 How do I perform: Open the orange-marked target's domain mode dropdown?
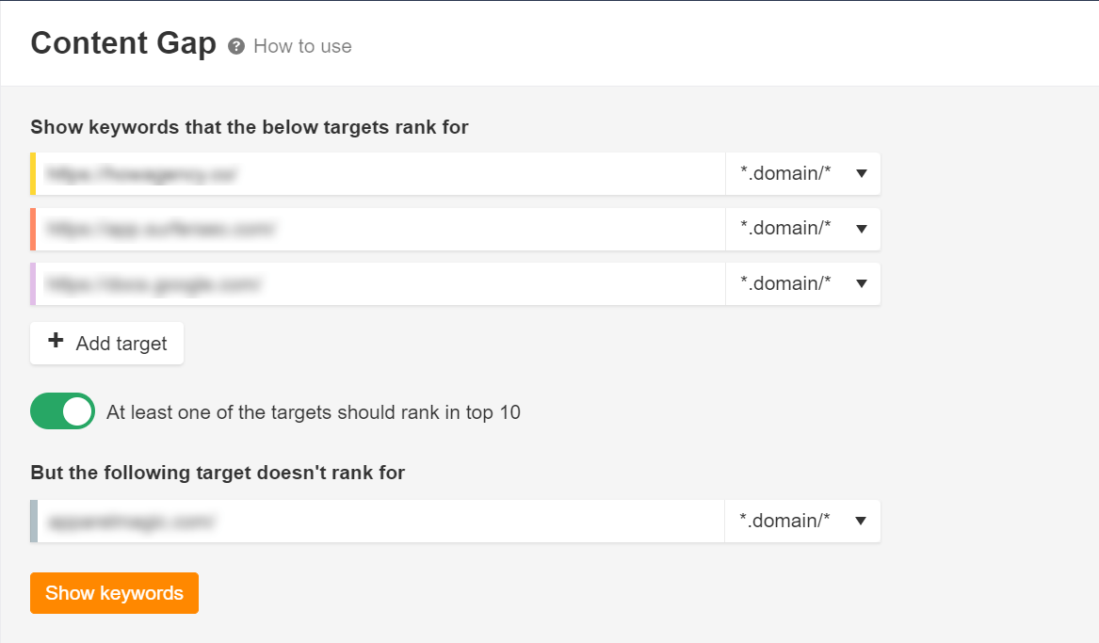click(x=802, y=229)
